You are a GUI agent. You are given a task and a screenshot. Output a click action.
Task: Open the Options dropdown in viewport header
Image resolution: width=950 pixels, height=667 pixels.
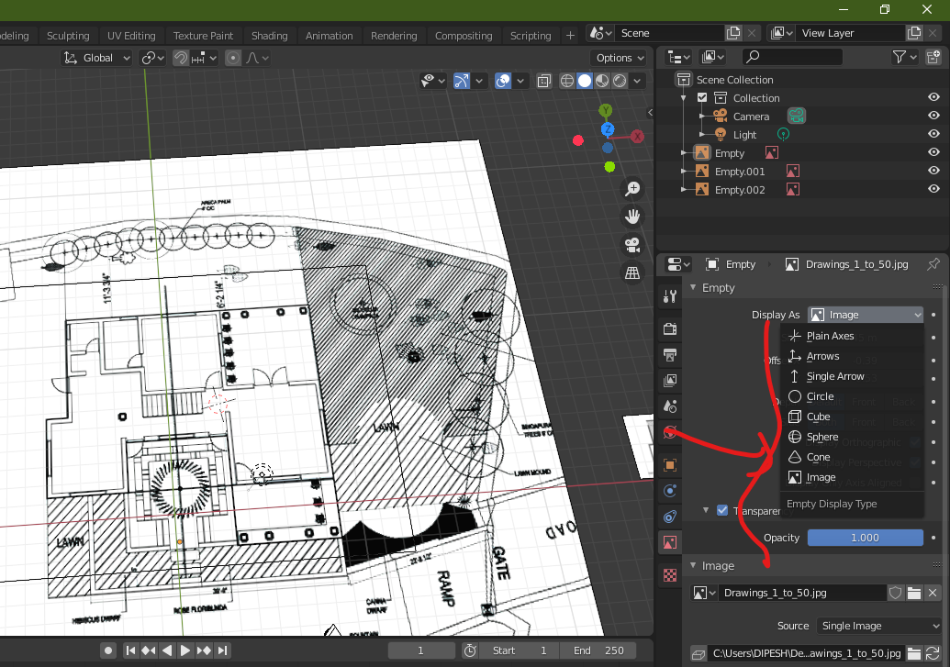[620, 58]
